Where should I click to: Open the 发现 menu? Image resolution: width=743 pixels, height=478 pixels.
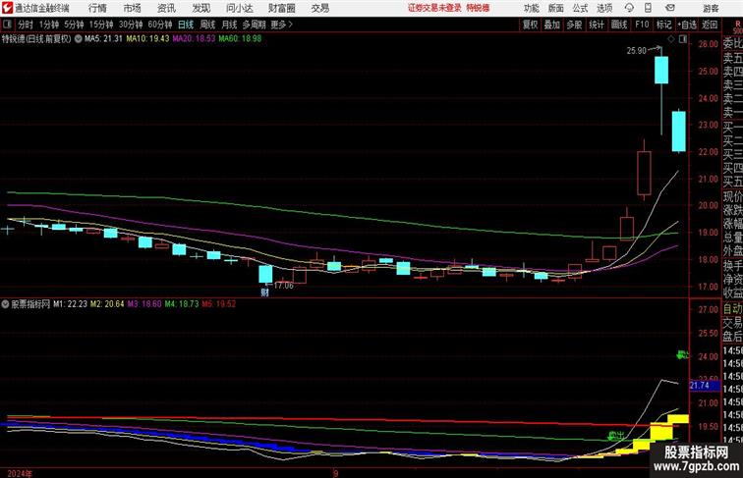[x=200, y=8]
